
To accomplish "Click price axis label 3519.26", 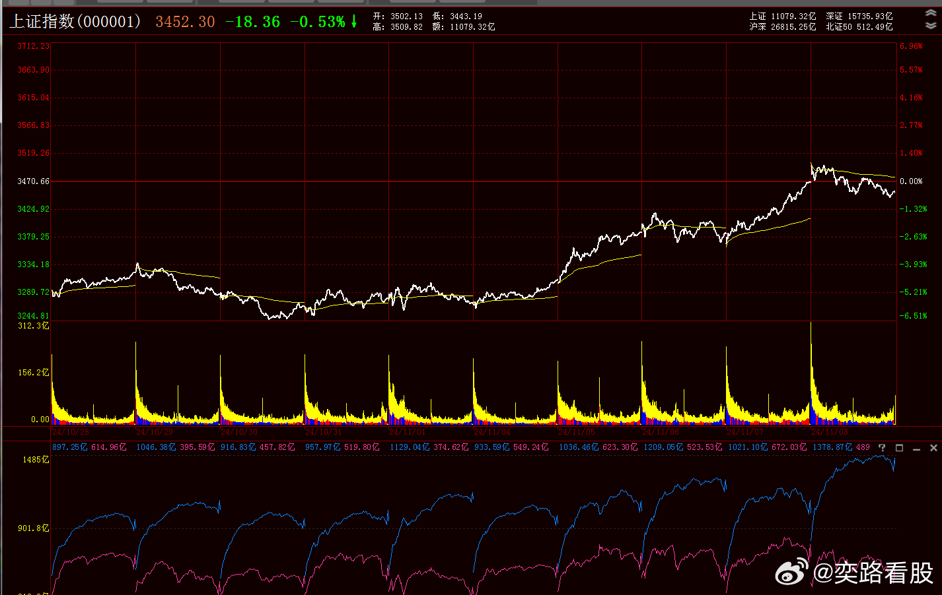I will (x=33, y=153).
